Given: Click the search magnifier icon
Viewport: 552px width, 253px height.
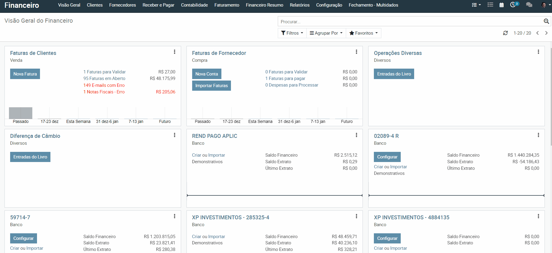Looking at the screenshot, I should (x=546, y=21).
